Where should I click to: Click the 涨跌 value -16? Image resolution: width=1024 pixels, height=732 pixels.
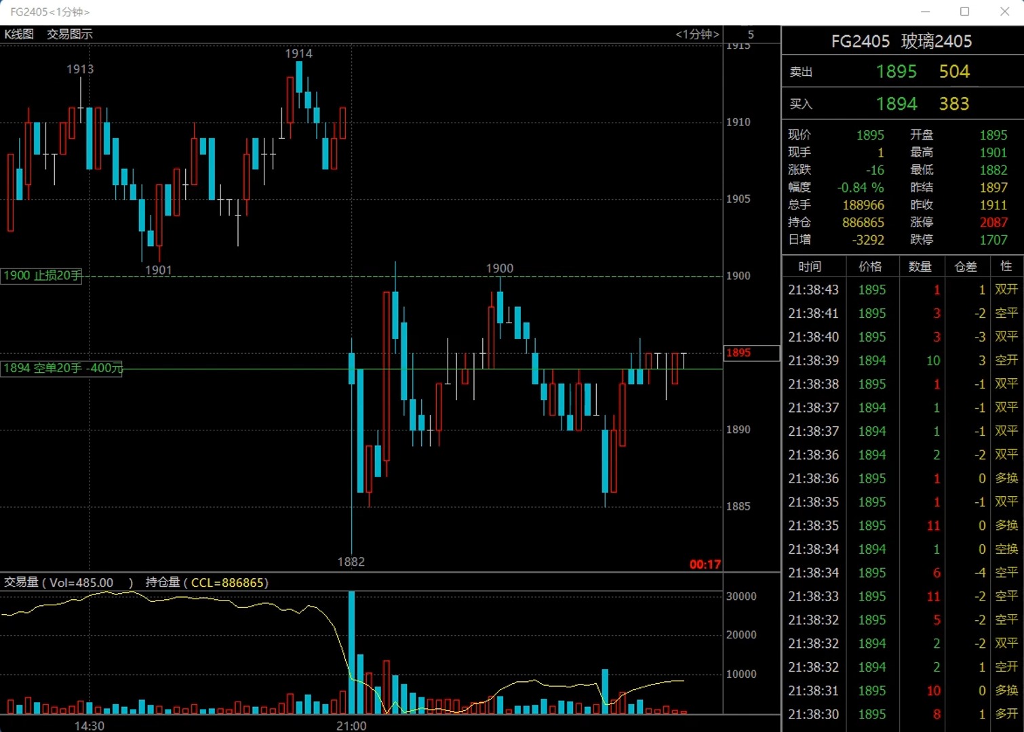point(875,170)
